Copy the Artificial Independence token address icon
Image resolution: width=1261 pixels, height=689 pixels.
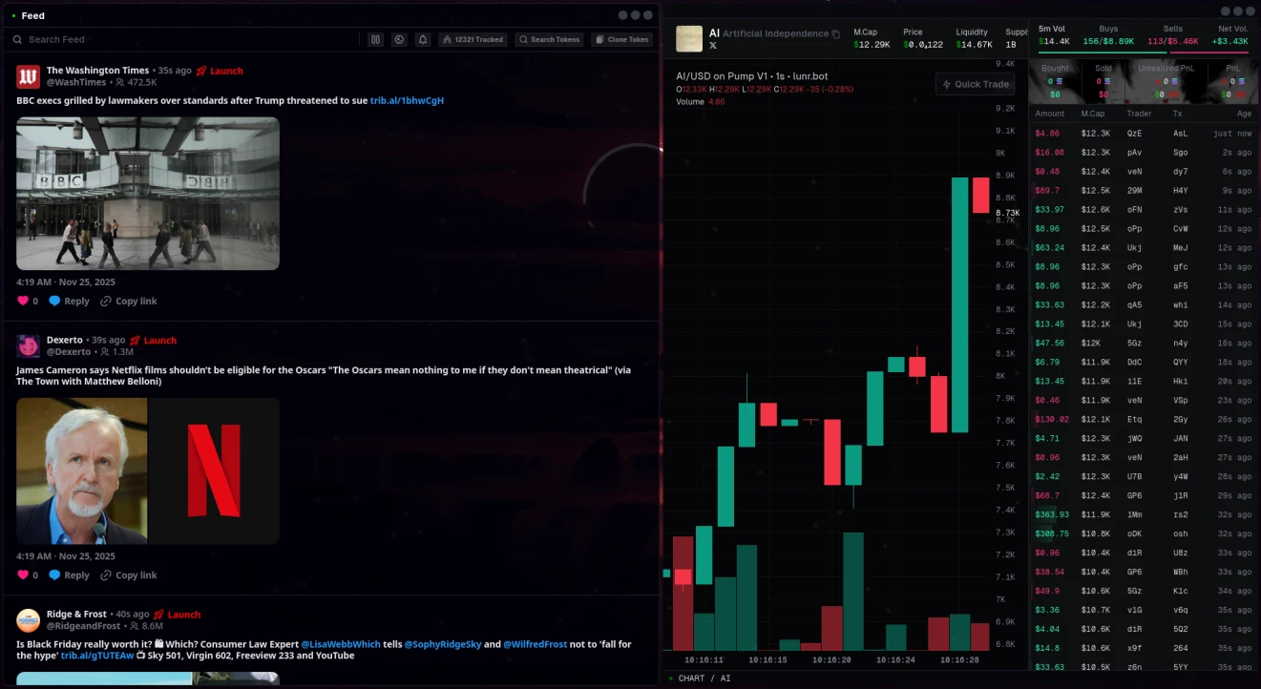836,34
